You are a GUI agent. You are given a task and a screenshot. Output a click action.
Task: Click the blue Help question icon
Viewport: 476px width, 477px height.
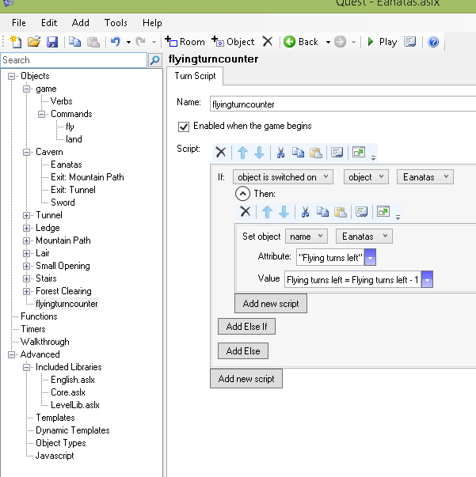(x=433, y=42)
